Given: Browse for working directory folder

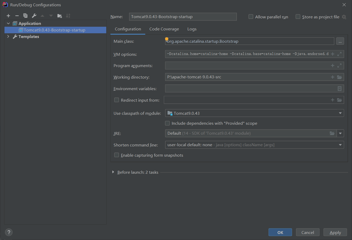Looking at the screenshot, I should click(339, 77).
